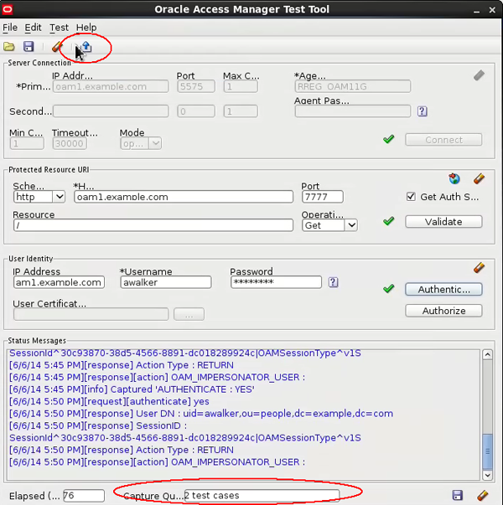
Task: Click the secondary server Port 0 field
Action: point(196,111)
